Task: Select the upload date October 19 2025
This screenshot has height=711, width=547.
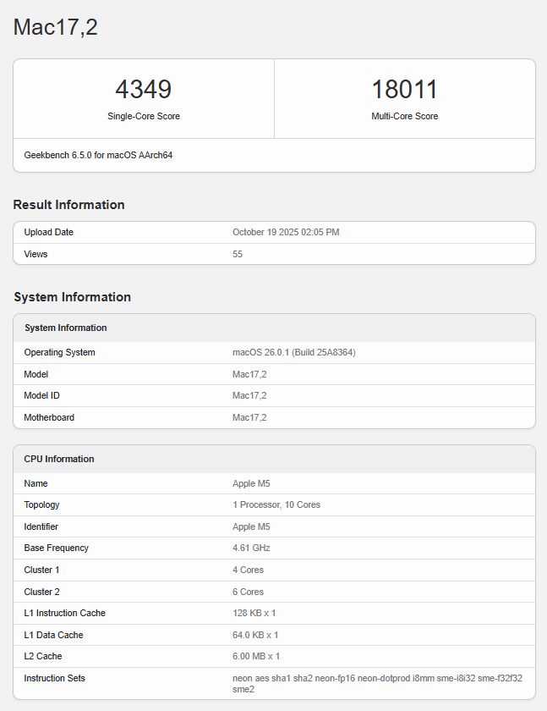Action: (x=286, y=232)
